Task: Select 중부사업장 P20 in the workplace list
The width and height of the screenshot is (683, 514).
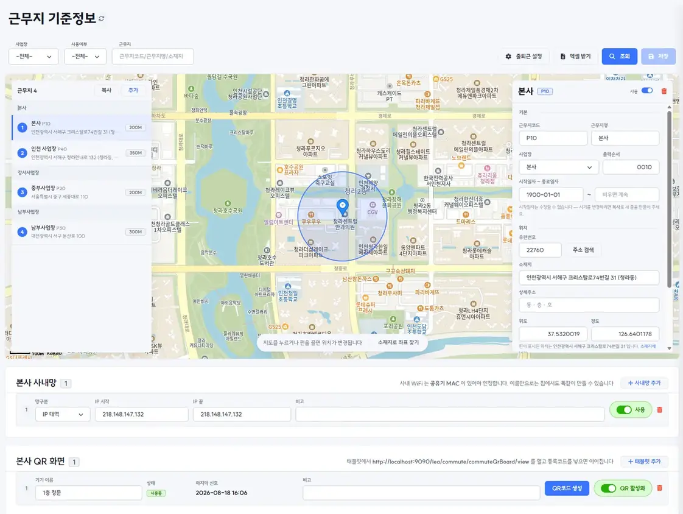Action: (82, 192)
